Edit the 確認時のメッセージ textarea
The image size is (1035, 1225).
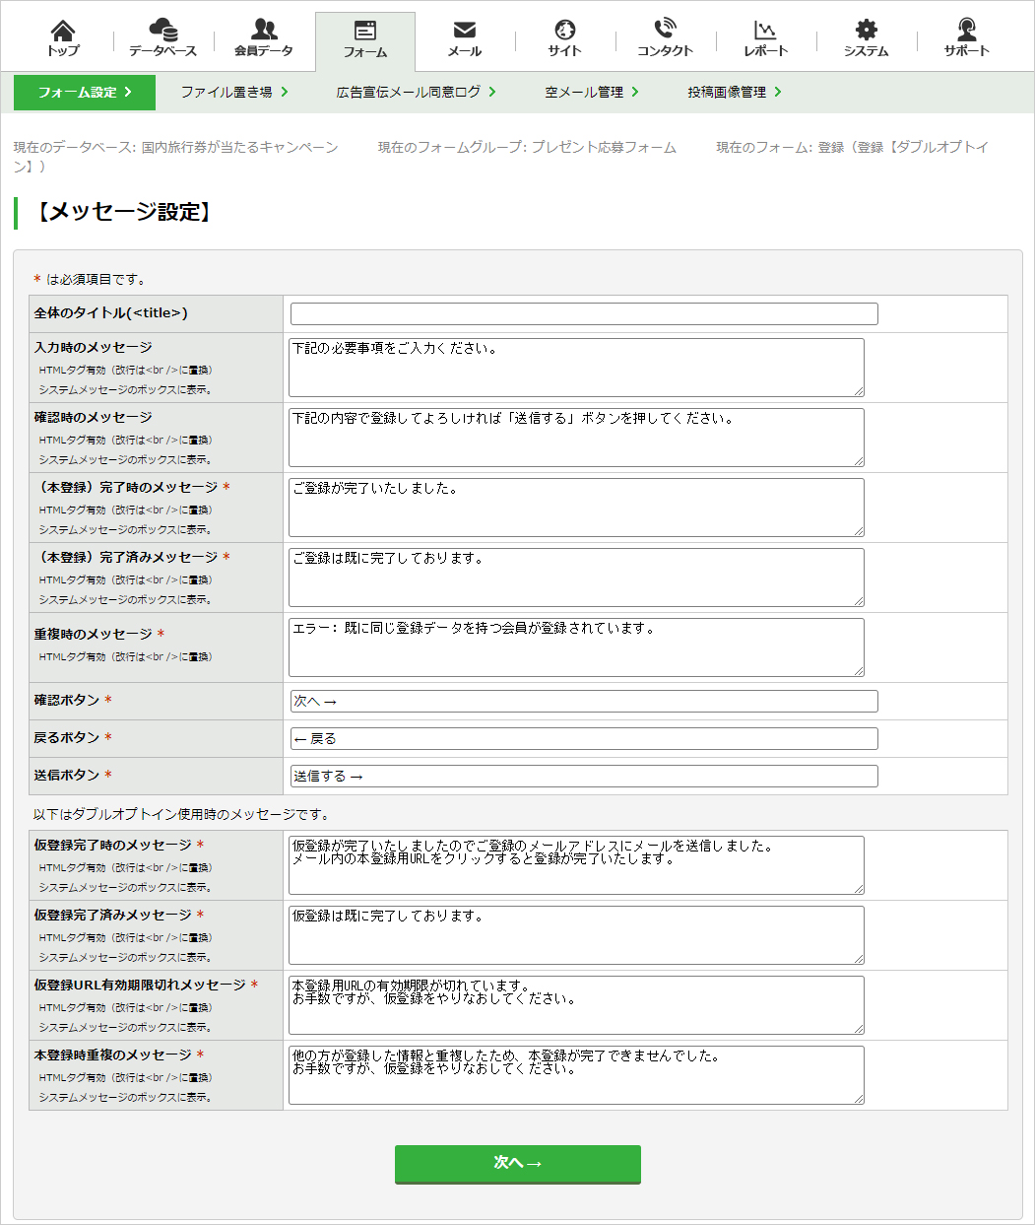[577, 438]
